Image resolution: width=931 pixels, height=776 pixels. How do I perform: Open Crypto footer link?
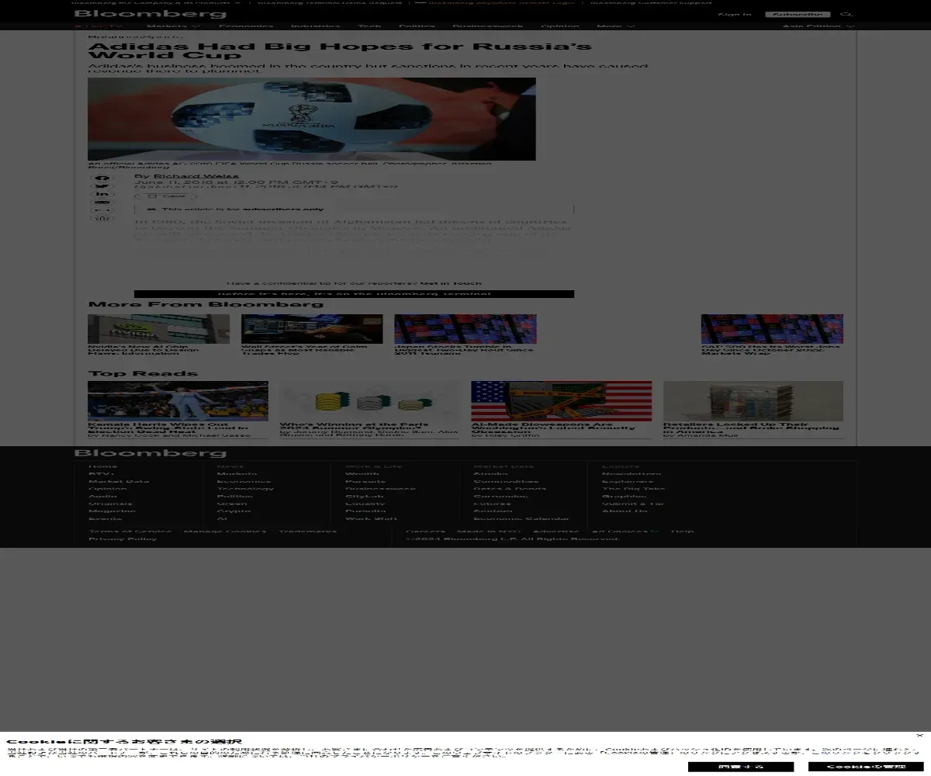(234, 511)
